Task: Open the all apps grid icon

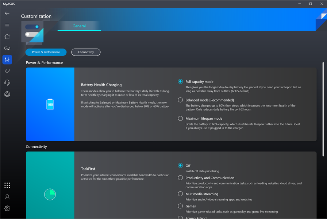Action: point(7,185)
